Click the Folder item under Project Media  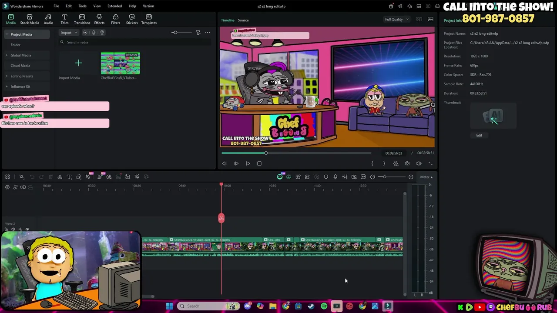(x=16, y=45)
